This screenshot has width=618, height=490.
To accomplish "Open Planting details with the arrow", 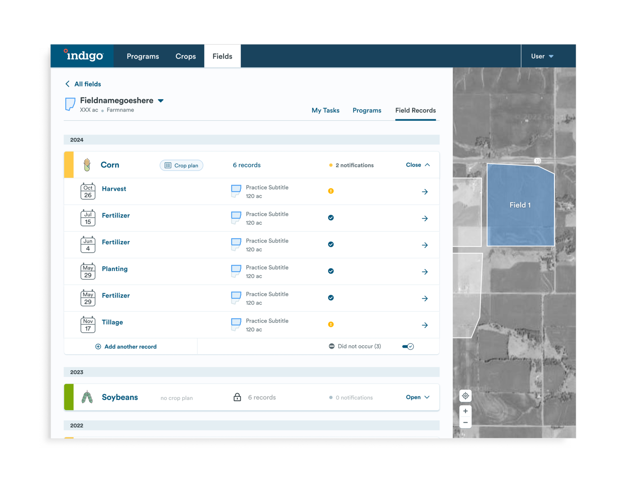I will (425, 272).
